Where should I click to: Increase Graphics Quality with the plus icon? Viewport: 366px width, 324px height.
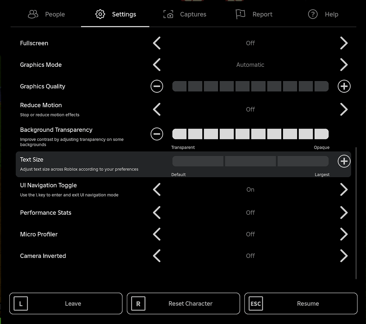[x=344, y=86]
